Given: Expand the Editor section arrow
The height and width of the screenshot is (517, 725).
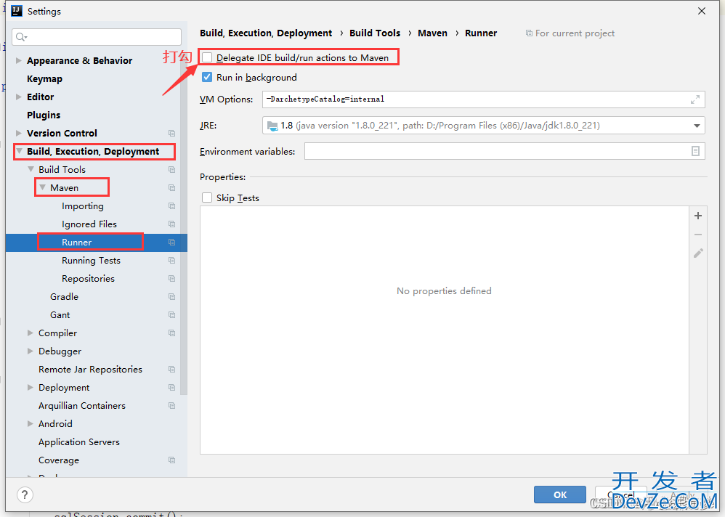Looking at the screenshot, I should [18, 97].
